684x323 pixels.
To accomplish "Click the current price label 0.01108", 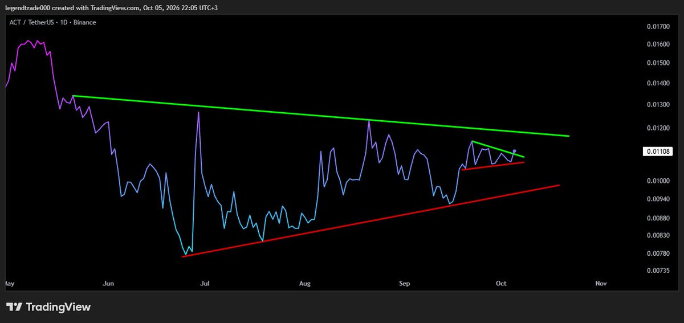I will (658, 151).
